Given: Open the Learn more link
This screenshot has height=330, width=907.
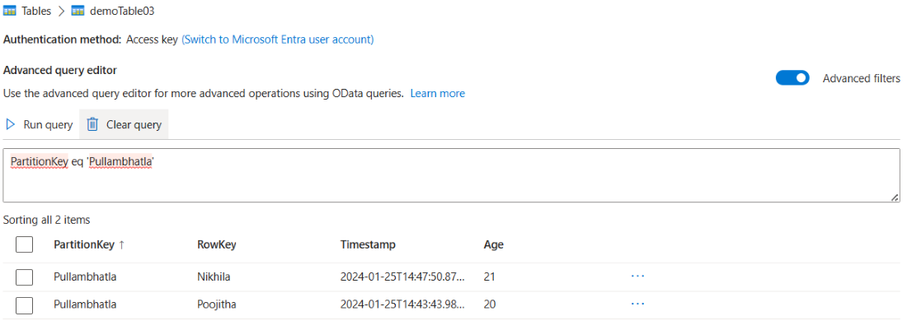Looking at the screenshot, I should [x=437, y=93].
